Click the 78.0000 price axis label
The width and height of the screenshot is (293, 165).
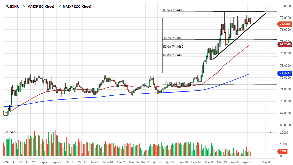(285, 6)
